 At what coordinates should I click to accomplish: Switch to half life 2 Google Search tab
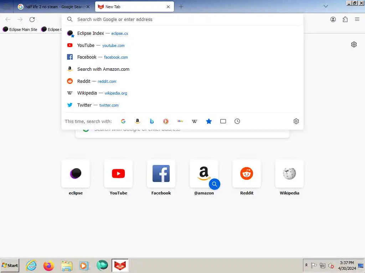click(x=53, y=7)
